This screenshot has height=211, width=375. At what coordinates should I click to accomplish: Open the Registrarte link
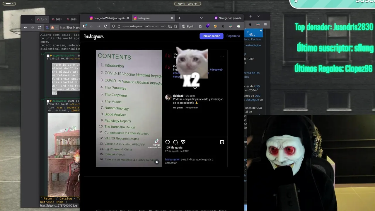233,36
